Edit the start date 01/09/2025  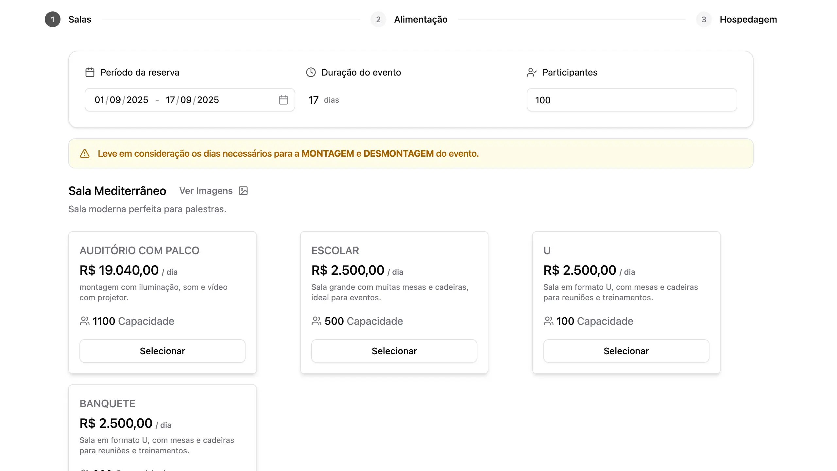(x=121, y=100)
